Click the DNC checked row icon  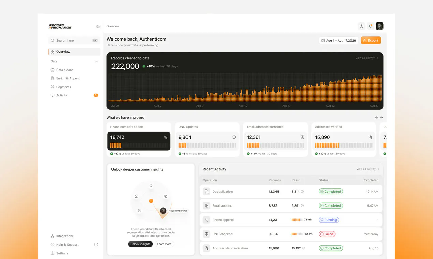click(206, 234)
